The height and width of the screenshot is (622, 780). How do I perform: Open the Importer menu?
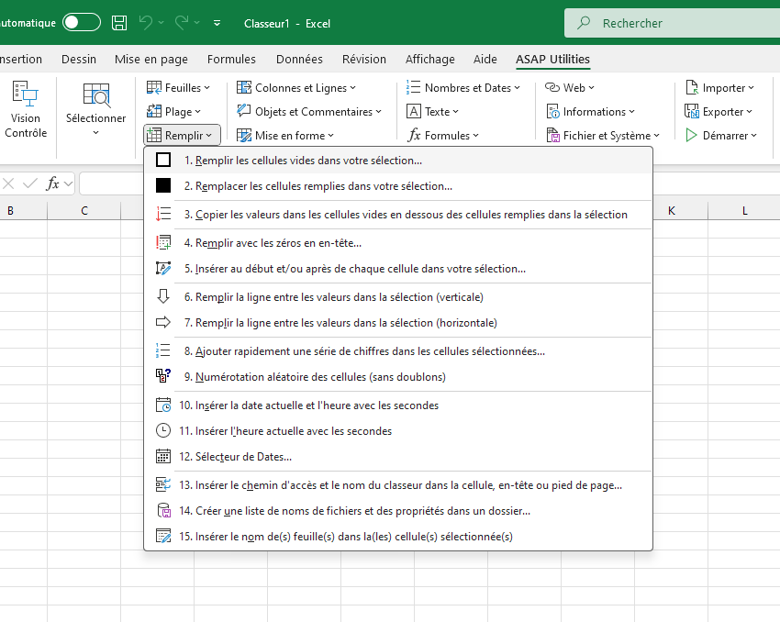pos(719,87)
